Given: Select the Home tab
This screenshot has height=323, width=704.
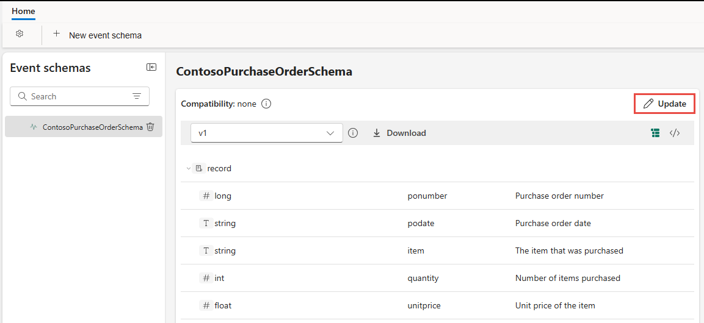Looking at the screenshot, I should 23,11.
